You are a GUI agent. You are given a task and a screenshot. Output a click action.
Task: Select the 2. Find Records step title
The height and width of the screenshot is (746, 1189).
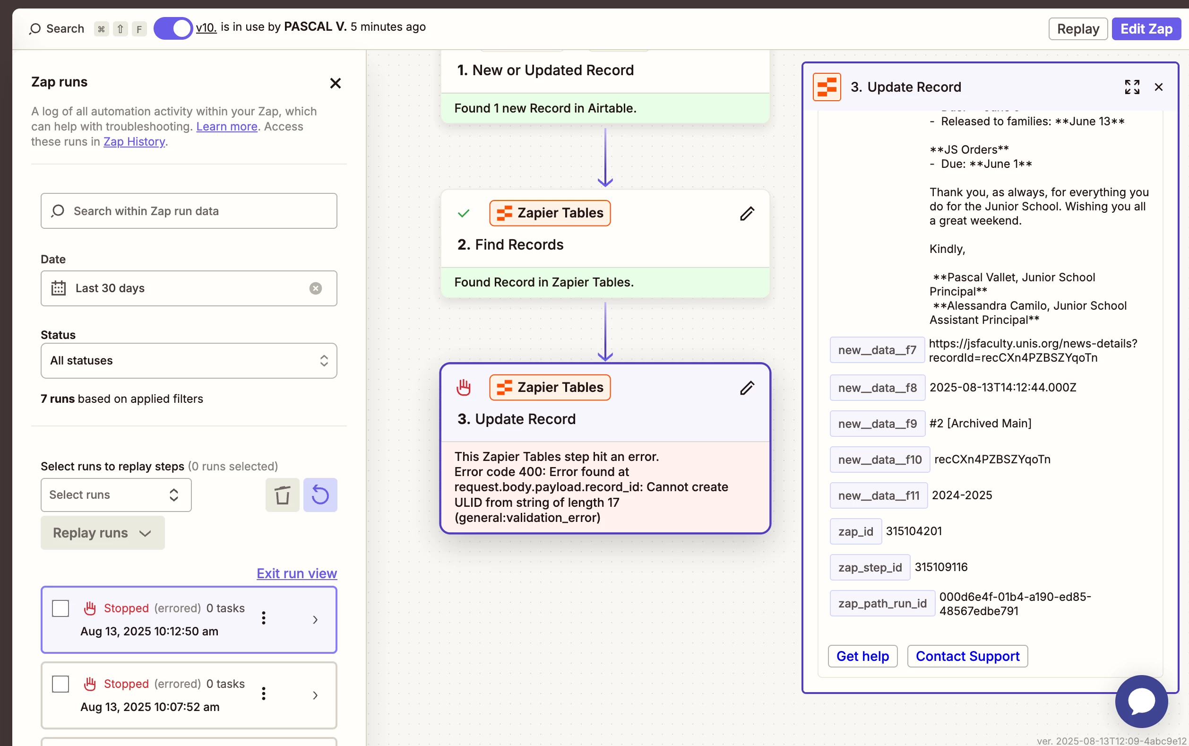click(x=510, y=245)
